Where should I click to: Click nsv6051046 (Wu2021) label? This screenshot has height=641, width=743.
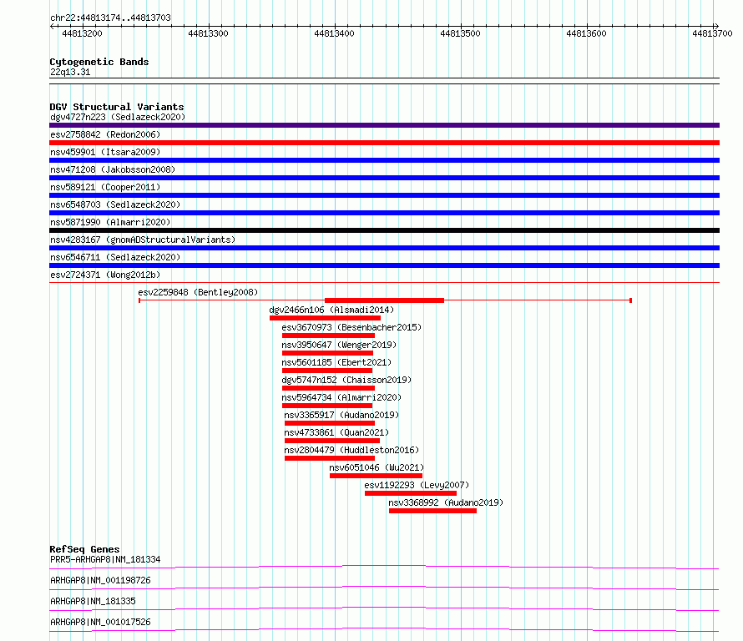click(377, 467)
